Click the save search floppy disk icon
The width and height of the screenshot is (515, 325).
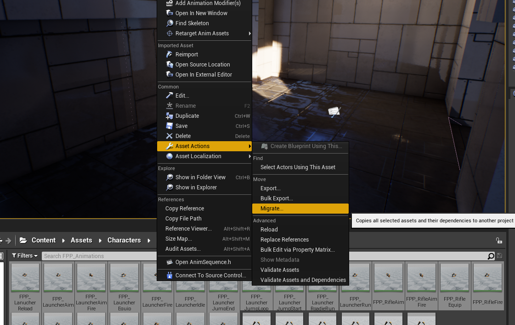click(x=499, y=256)
